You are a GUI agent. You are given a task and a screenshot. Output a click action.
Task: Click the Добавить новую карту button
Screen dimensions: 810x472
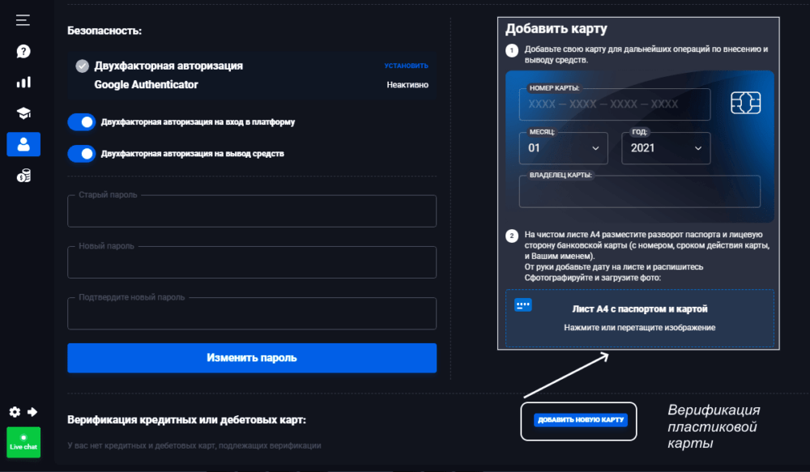579,420
